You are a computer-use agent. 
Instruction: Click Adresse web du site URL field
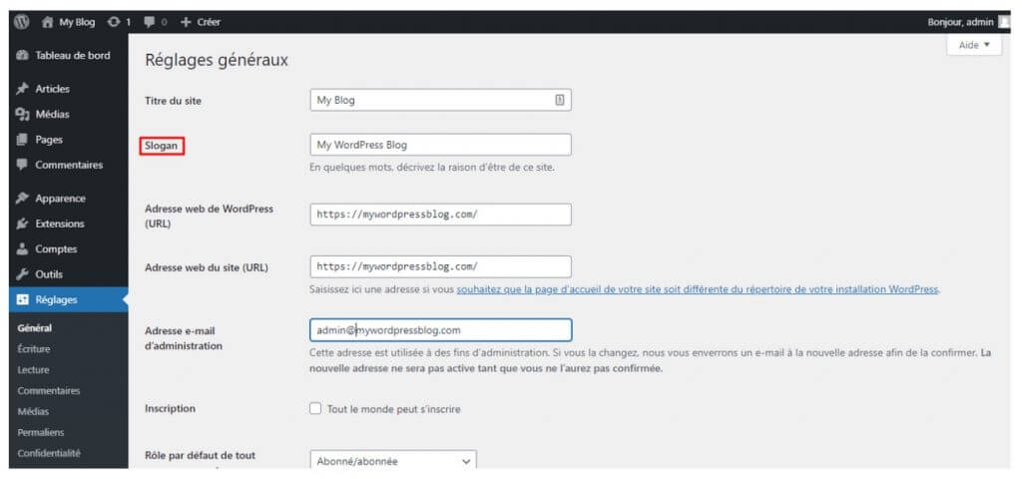click(440, 266)
